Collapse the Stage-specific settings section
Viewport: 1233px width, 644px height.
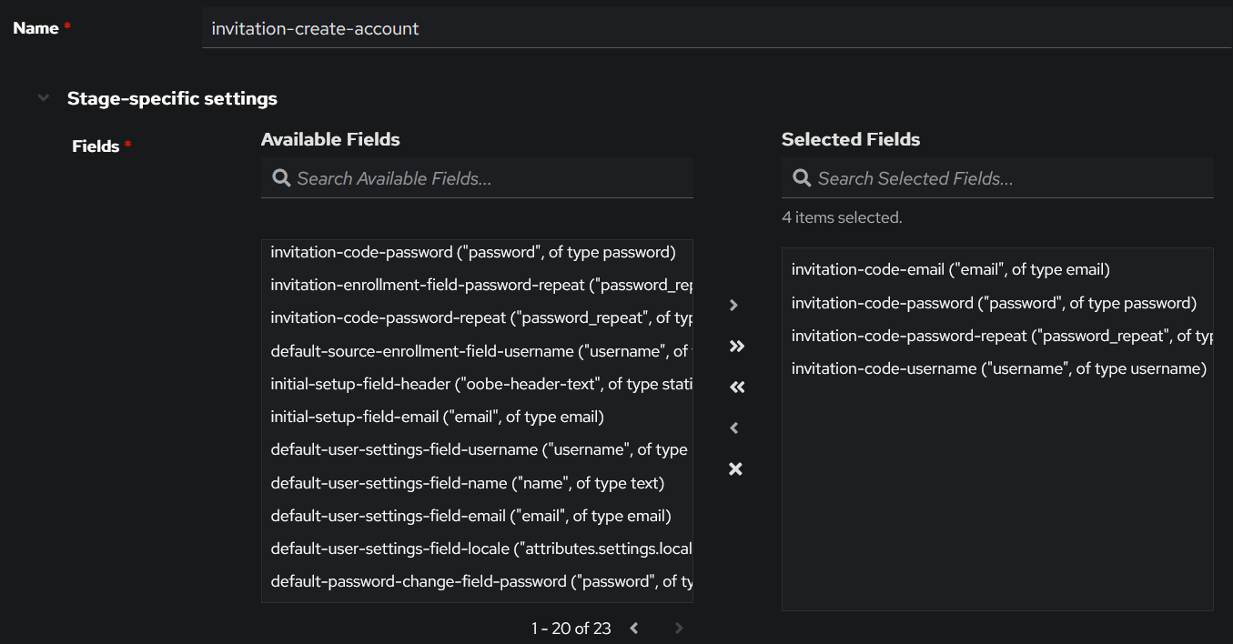click(x=43, y=97)
